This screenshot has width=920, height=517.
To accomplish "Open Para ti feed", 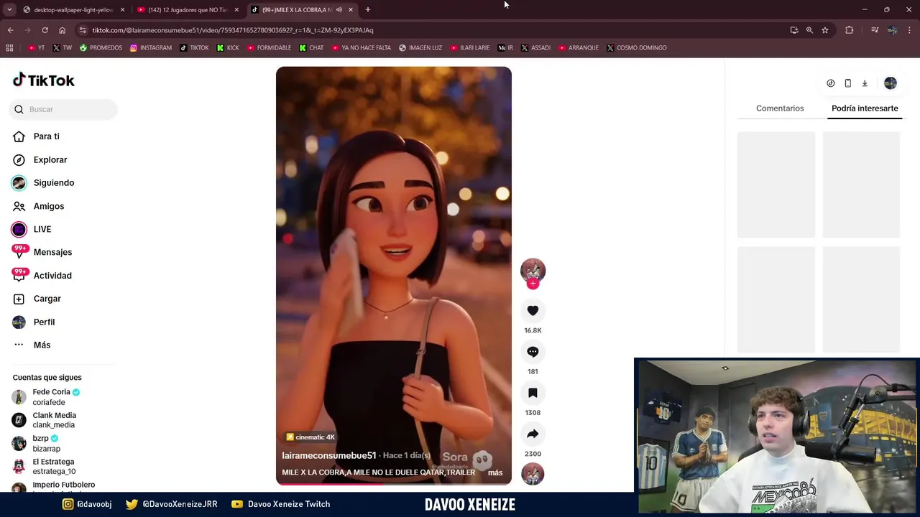I will (46, 136).
